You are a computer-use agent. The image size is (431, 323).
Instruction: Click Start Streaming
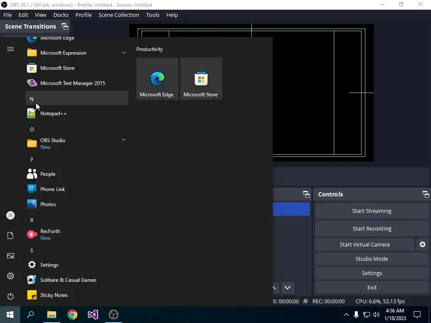point(372,211)
